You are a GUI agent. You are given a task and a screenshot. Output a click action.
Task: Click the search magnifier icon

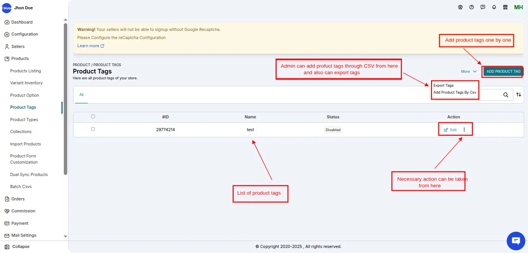[x=506, y=95]
